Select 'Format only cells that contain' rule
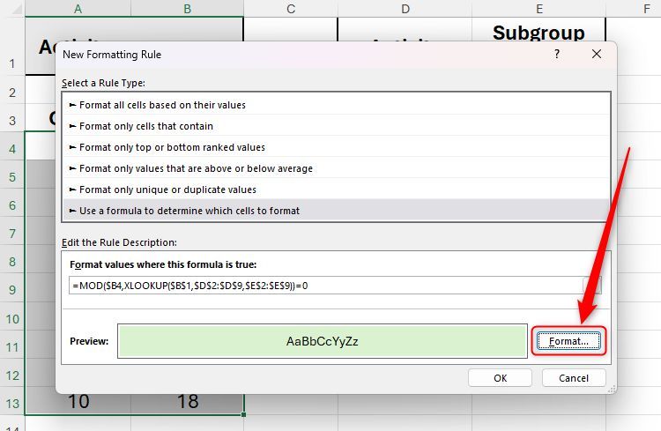The image size is (661, 431). tap(146, 126)
